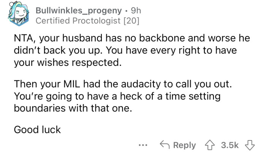Open the three-dot more options menu

[x=142, y=145]
